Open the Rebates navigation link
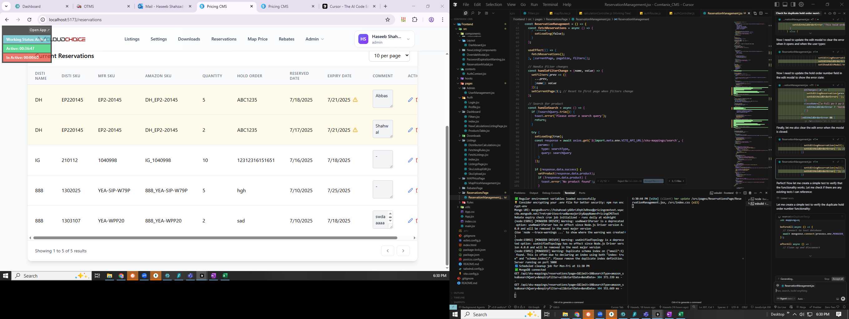The width and height of the screenshot is (849, 319). tap(287, 39)
